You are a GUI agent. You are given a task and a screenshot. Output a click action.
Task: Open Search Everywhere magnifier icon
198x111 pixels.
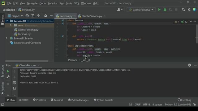click(x=183, y=10)
